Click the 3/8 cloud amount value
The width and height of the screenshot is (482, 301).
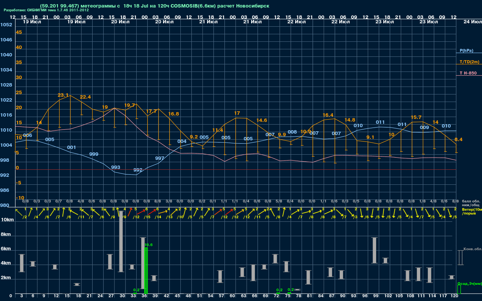click(169, 201)
